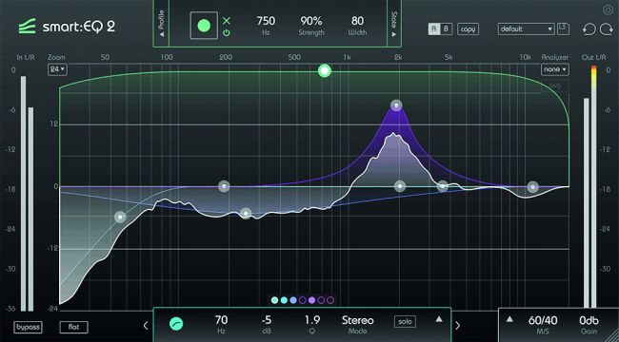Screen dimensions: 619x342
Task: Select the seventh hollow band dot
Action: coord(330,300)
